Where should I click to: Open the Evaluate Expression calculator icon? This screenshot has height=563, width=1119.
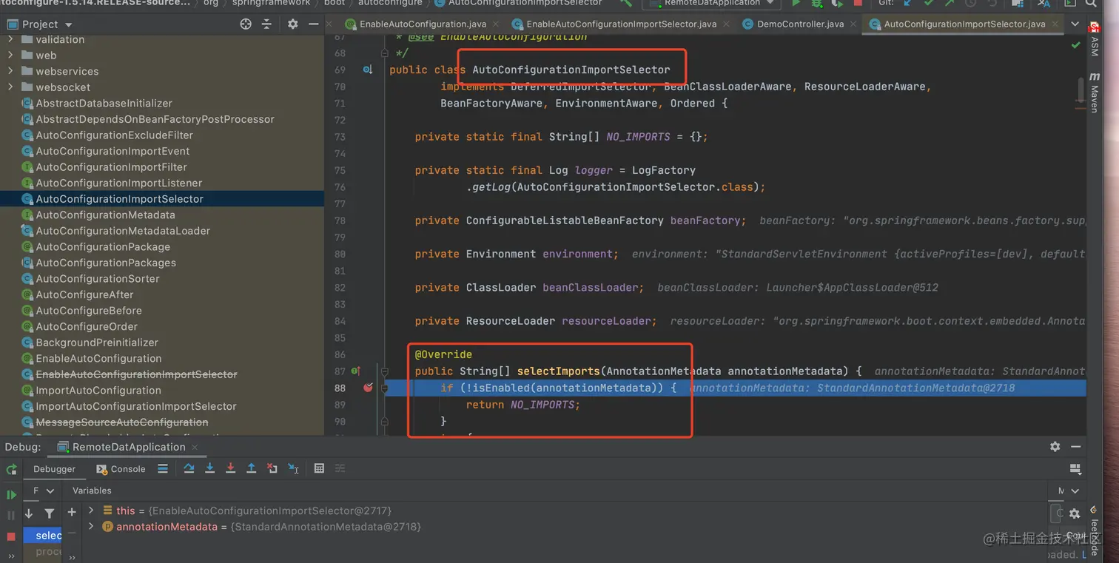point(319,468)
